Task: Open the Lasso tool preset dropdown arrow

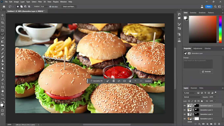Action: pos(13,7)
